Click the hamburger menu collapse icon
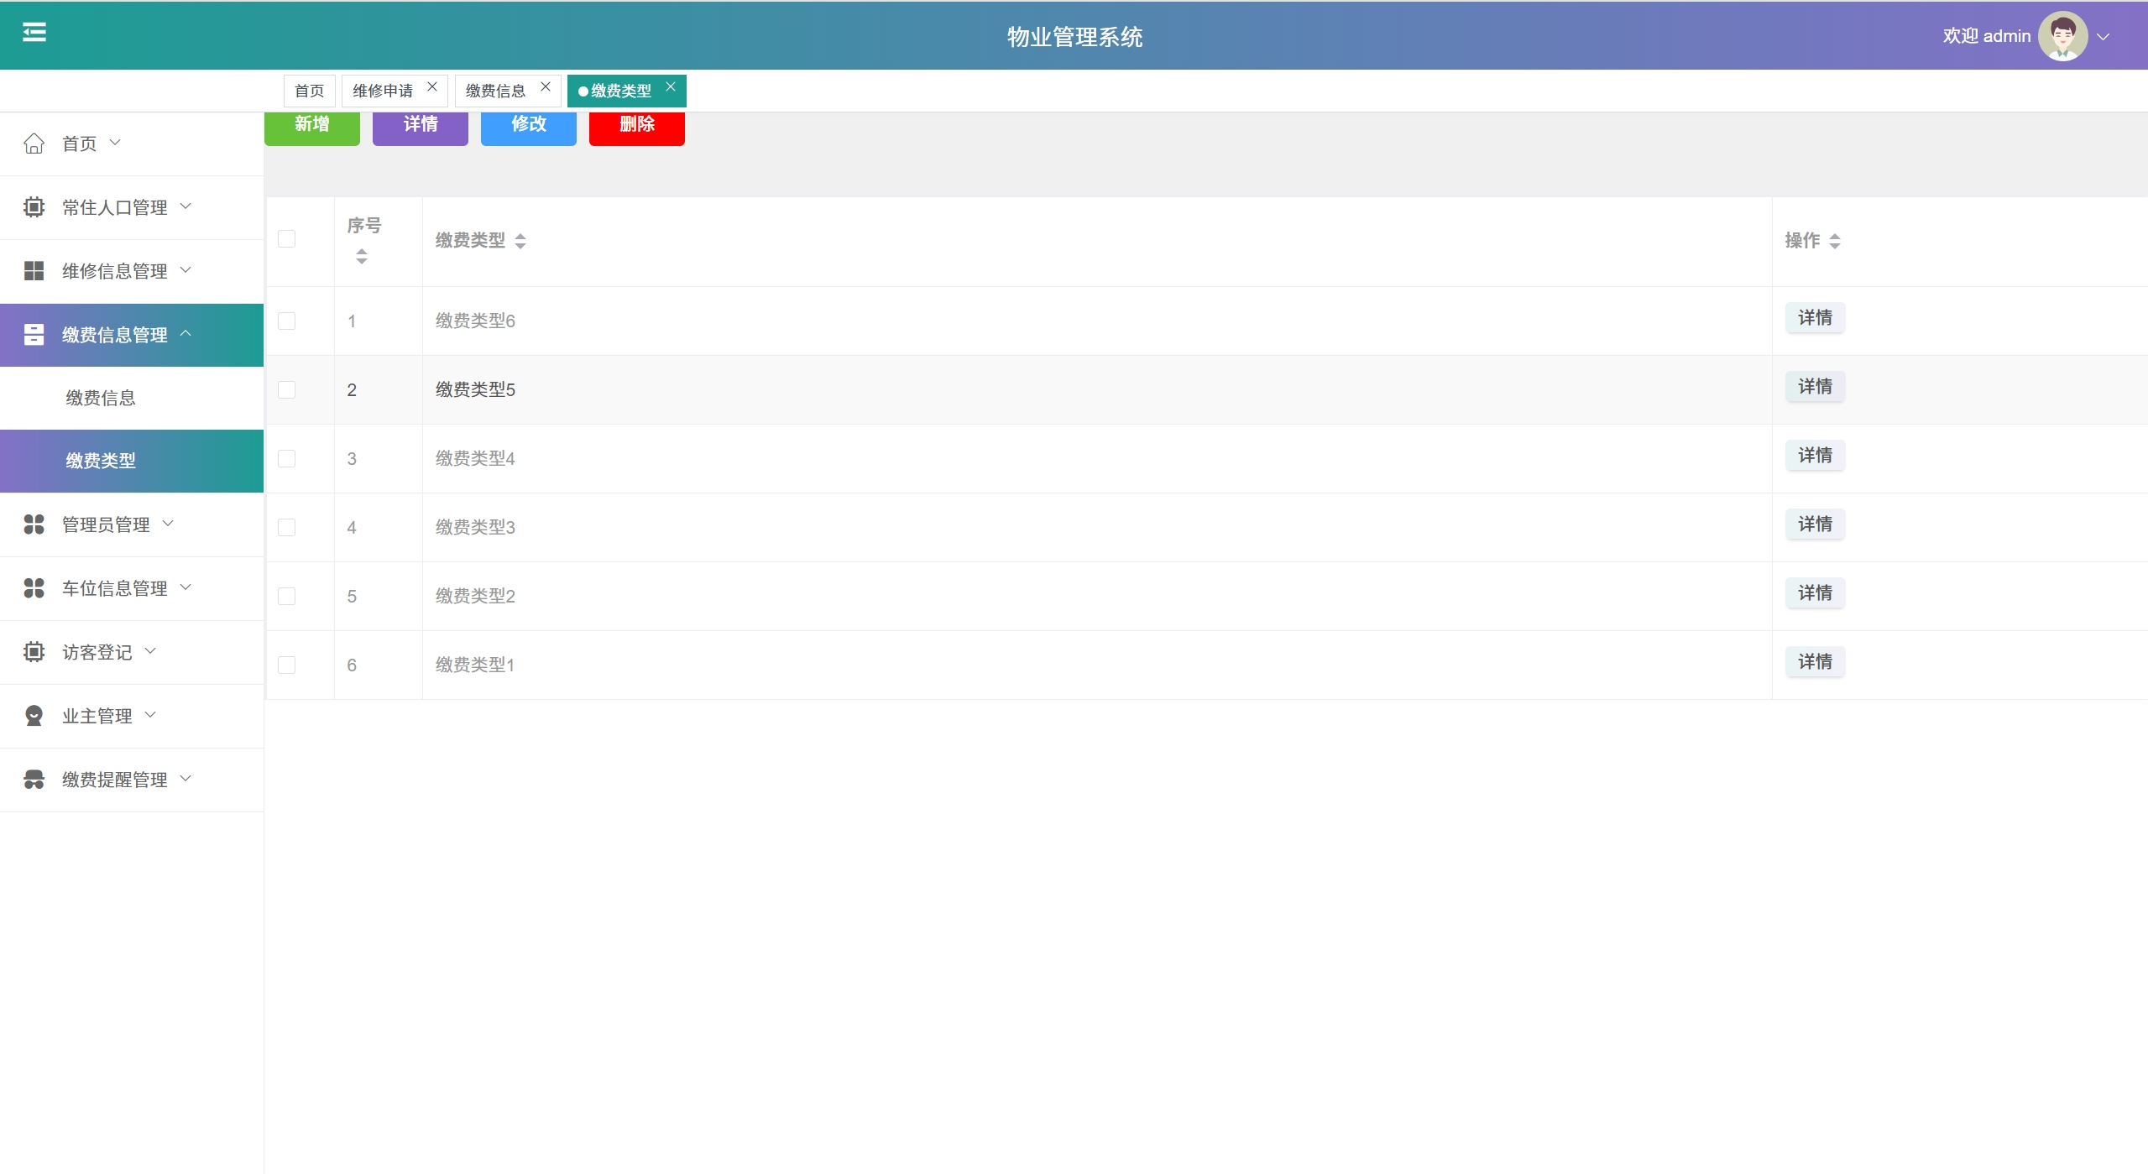Screen dimensions: 2148x1174 tap(34, 33)
